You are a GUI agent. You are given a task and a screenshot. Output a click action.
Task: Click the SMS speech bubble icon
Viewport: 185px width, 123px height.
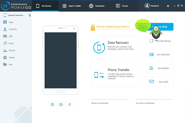5,36
